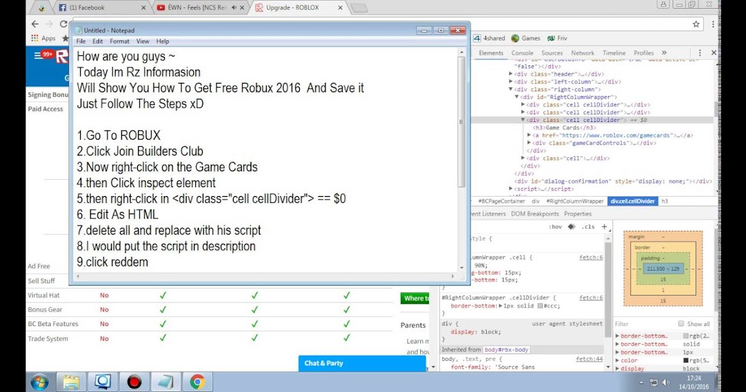The image size is (746, 392).
Task: Show hidden tray icons arrow
Action: point(642,382)
